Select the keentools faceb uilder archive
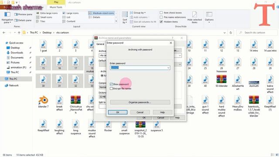Viewport: 279px width, 157px height. coord(254,106)
